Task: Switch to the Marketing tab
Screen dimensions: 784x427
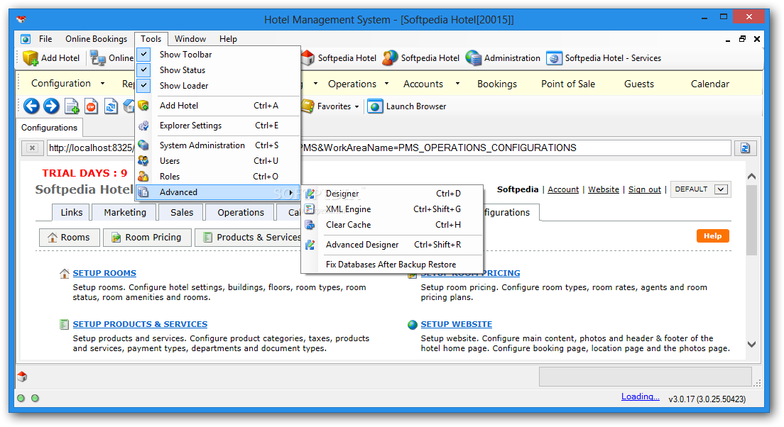Action: (x=125, y=212)
